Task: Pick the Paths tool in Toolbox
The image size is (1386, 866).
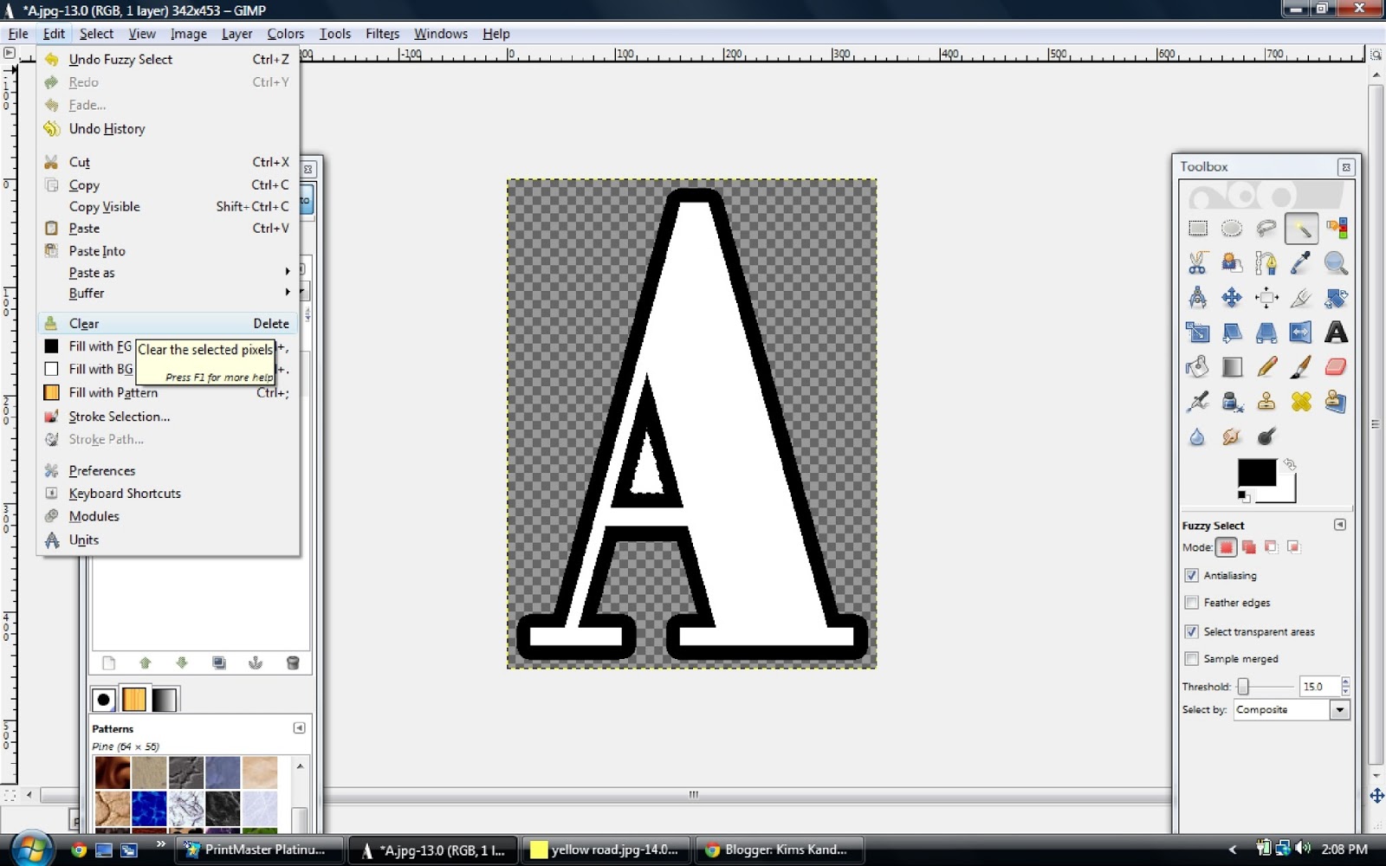Action: click(1266, 263)
